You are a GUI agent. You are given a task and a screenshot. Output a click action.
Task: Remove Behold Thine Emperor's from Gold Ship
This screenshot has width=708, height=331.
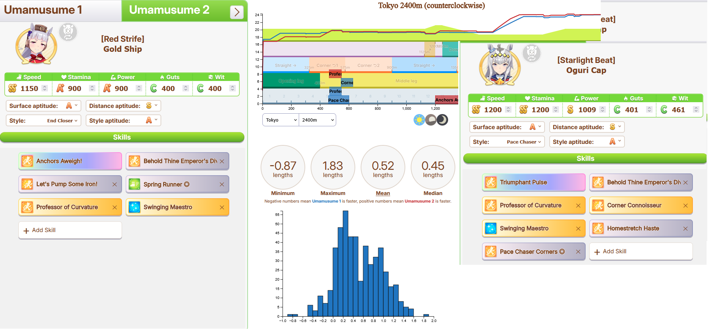click(x=222, y=161)
